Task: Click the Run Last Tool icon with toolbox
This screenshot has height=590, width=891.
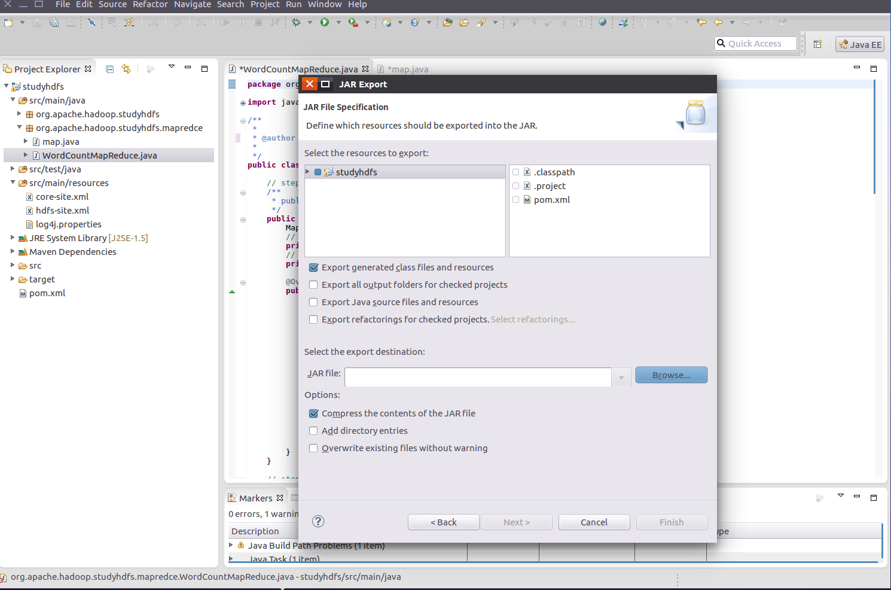Action: 353,22
